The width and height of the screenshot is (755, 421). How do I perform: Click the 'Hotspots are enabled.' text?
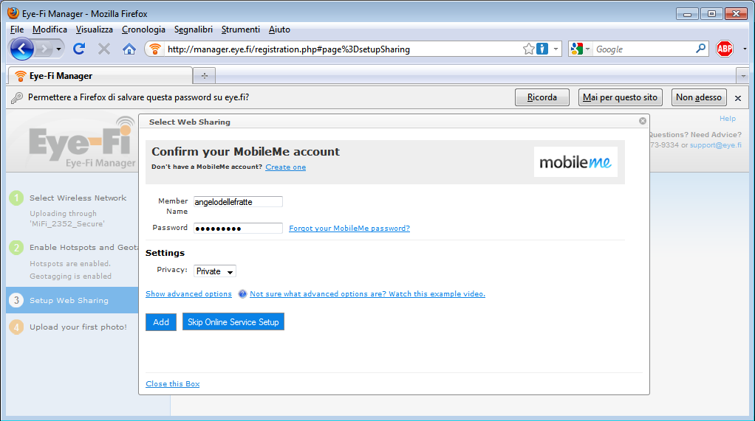pyautogui.click(x=70, y=264)
